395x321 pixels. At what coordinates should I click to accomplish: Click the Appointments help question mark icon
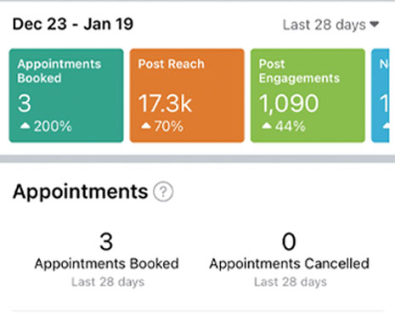(x=163, y=192)
